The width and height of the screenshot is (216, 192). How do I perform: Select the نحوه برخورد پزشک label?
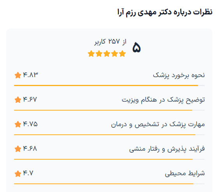click(179, 76)
